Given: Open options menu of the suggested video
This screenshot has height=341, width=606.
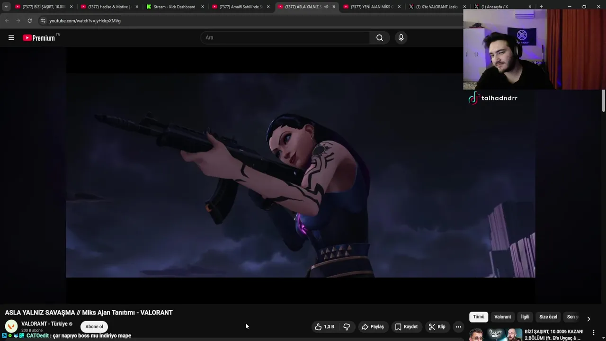Looking at the screenshot, I should (594, 332).
